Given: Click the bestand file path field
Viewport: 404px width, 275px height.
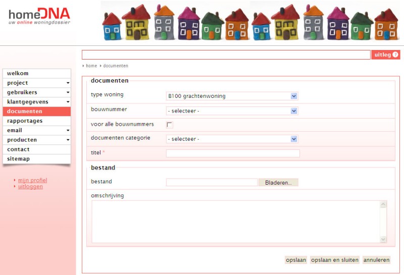Looking at the screenshot, I should pos(212,182).
